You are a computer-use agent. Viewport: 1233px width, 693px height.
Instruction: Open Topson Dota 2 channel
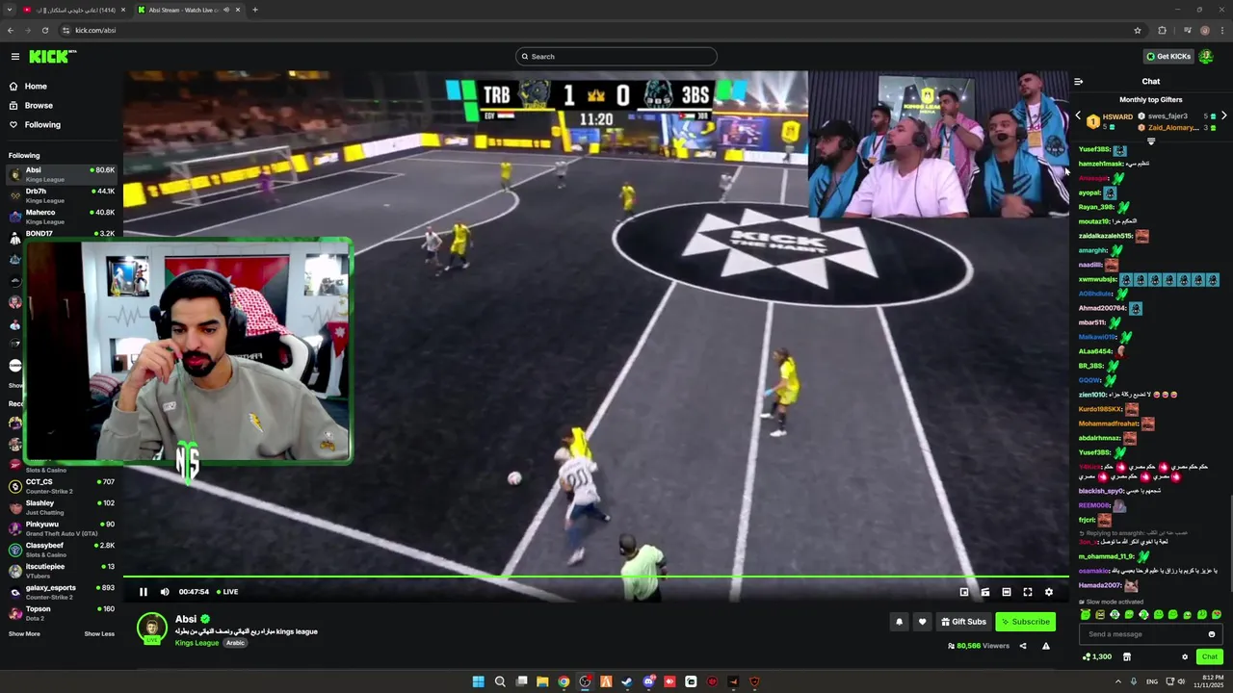[62, 613]
